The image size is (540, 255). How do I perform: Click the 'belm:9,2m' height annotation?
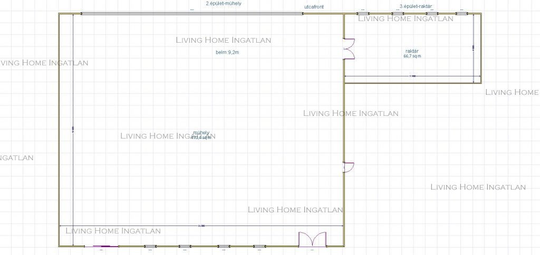pyautogui.click(x=227, y=53)
